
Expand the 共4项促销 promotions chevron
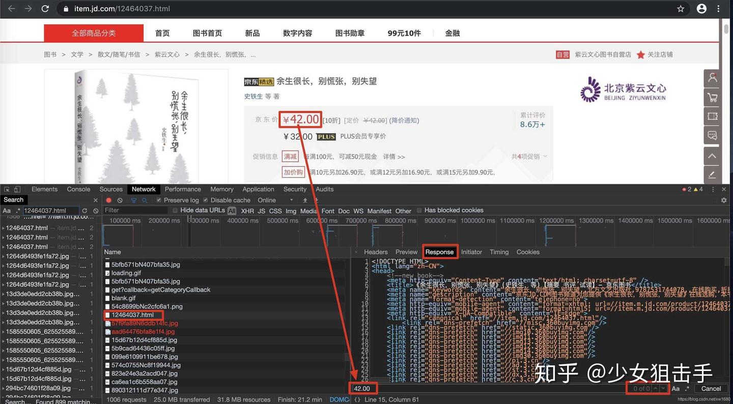pos(545,156)
